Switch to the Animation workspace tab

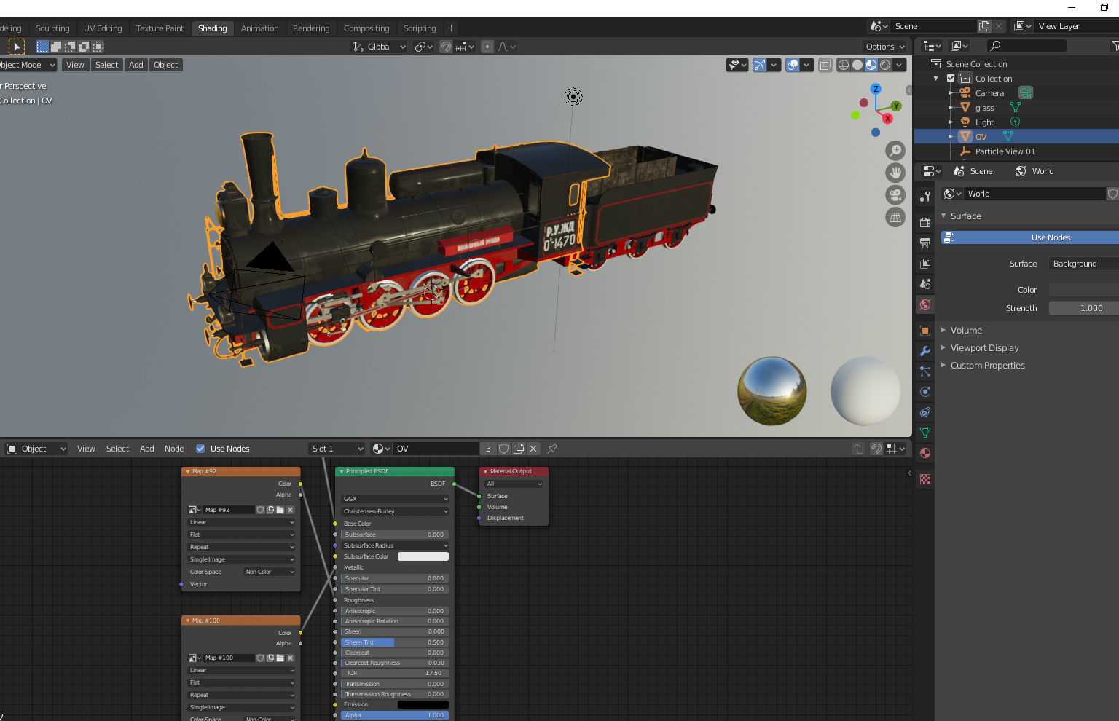point(259,28)
